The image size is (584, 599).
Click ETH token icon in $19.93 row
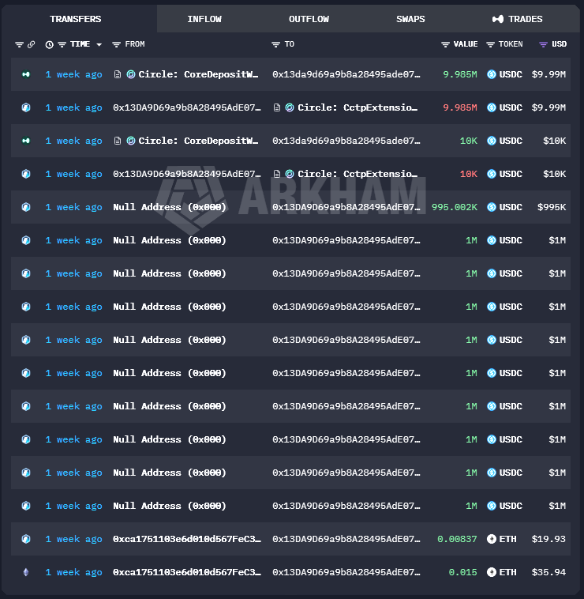click(492, 539)
